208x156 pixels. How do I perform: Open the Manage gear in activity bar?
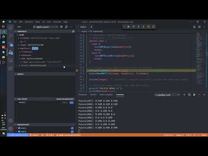(10, 129)
